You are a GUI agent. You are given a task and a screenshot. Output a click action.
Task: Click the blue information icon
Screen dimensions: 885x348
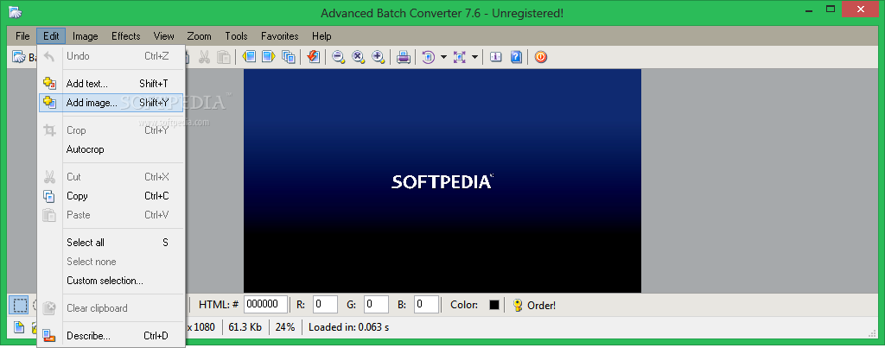[495, 56]
